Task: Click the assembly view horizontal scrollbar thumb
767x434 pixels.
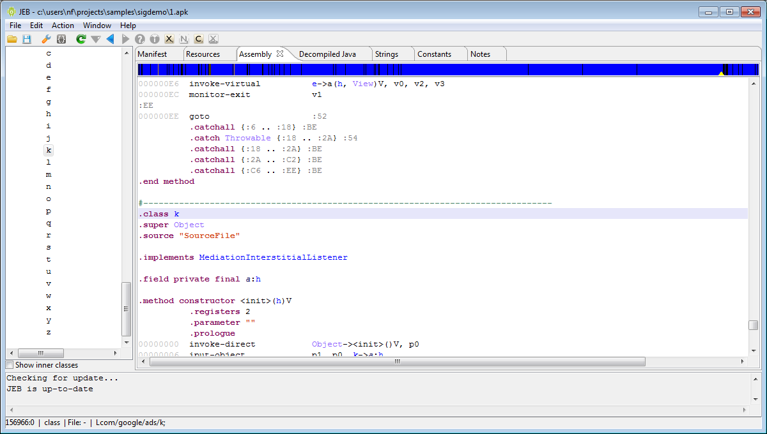Action: tap(397, 361)
